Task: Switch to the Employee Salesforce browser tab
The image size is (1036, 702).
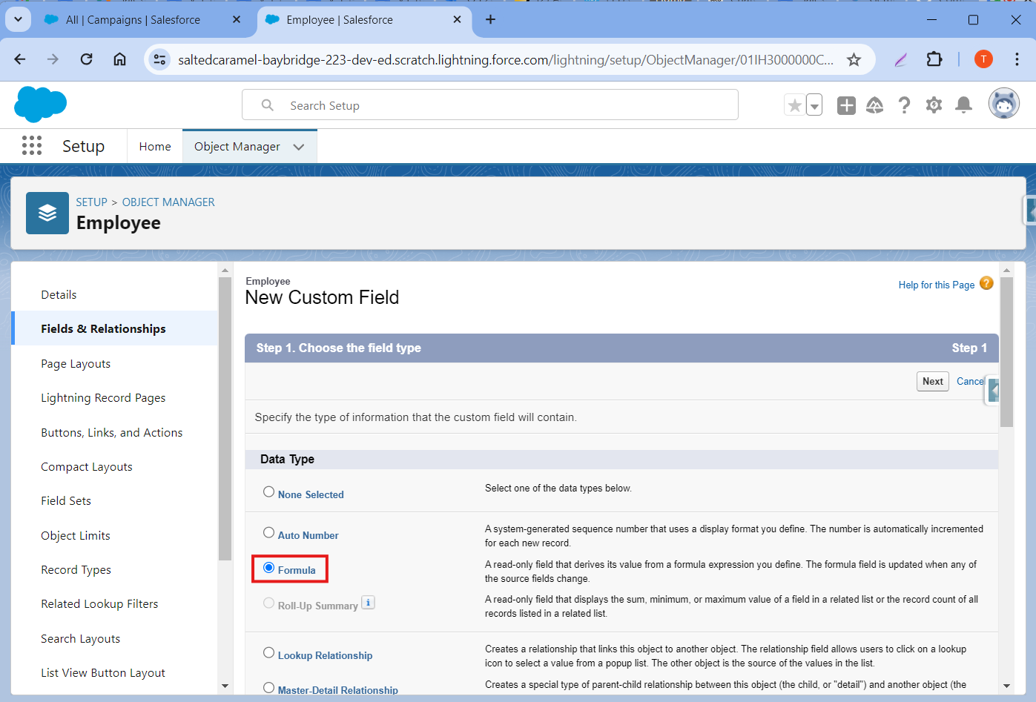Action: (363, 20)
